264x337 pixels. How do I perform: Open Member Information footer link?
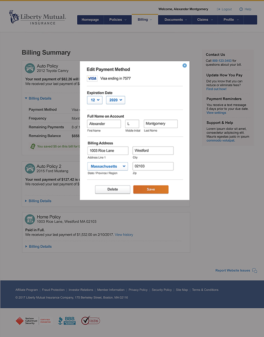pyautogui.click(x=111, y=290)
